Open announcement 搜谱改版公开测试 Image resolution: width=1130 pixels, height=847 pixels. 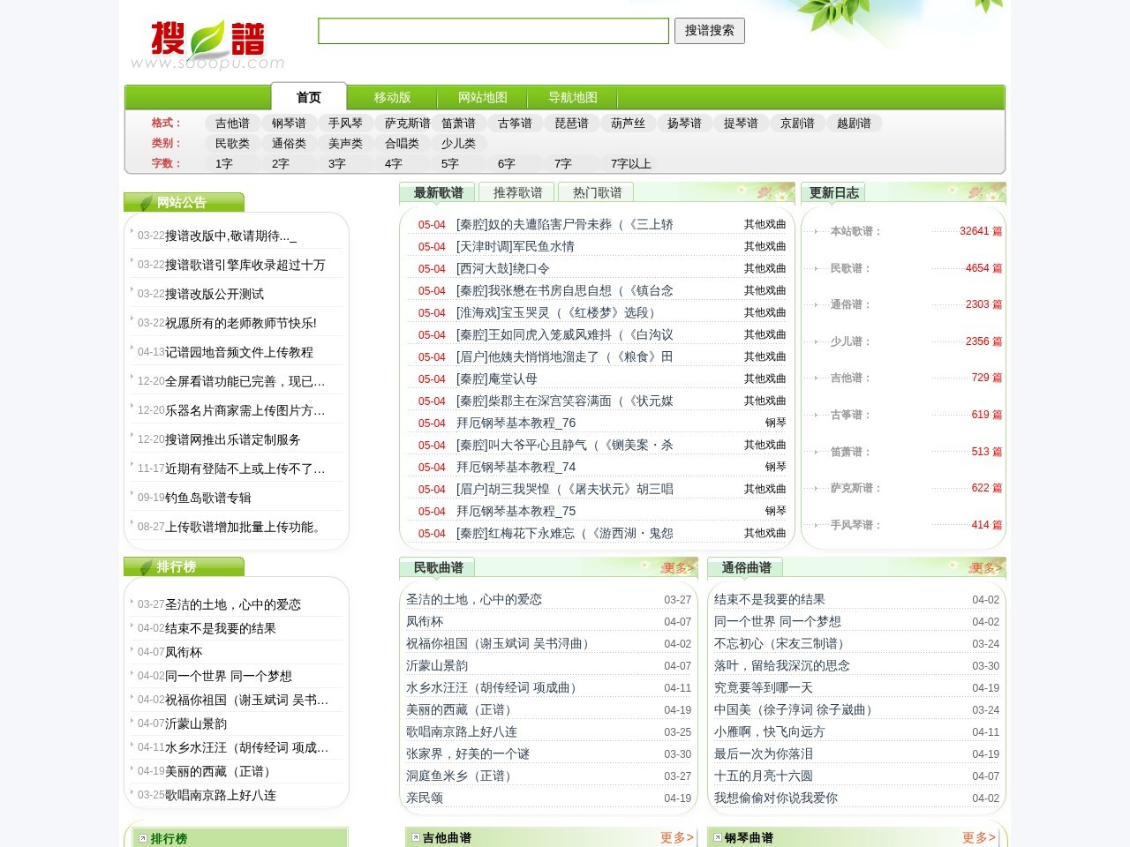(x=215, y=294)
